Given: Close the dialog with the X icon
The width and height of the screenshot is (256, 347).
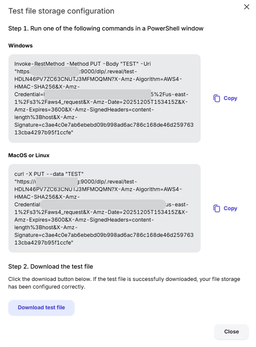Looking at the screenshot, I should (x=247, y=7).
